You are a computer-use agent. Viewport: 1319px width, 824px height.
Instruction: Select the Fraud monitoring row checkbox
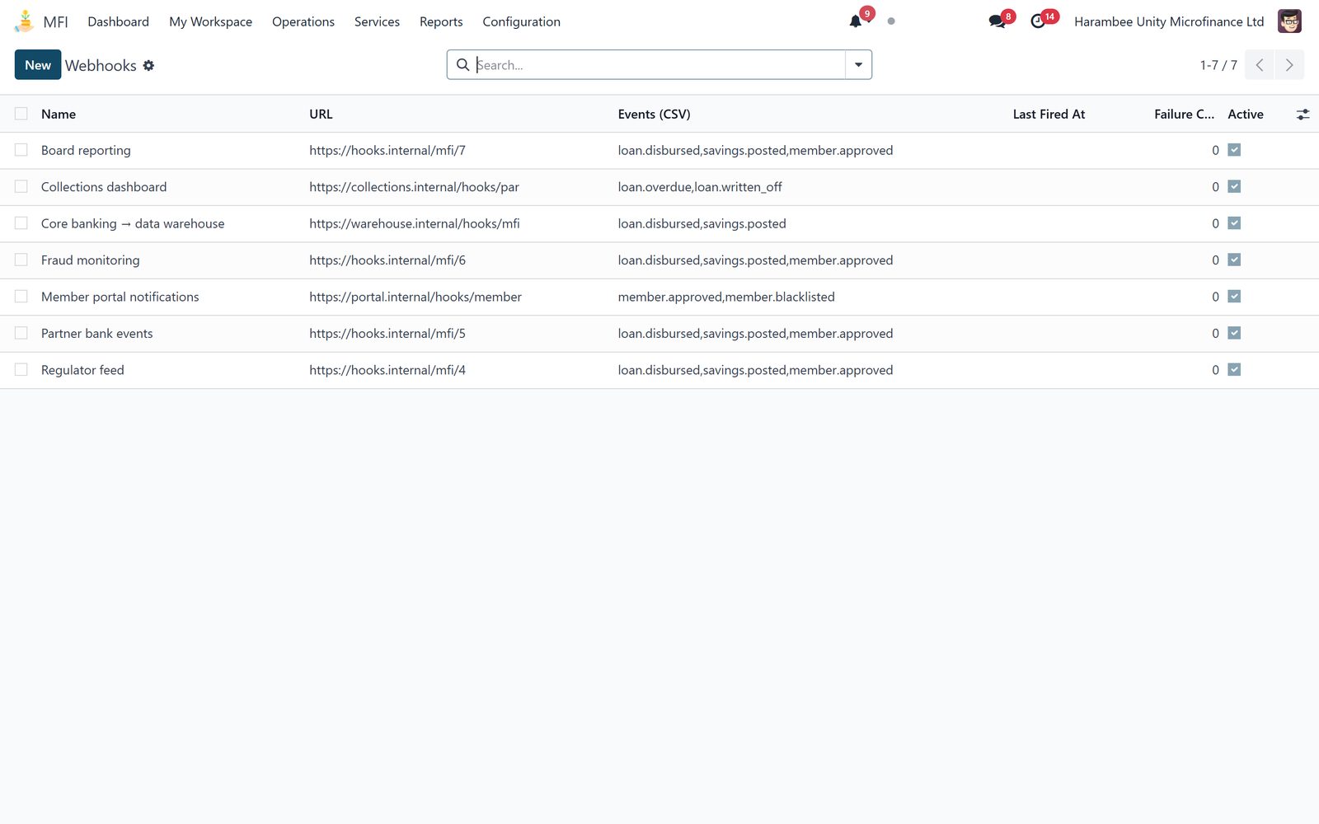click(x=21, y=260)
